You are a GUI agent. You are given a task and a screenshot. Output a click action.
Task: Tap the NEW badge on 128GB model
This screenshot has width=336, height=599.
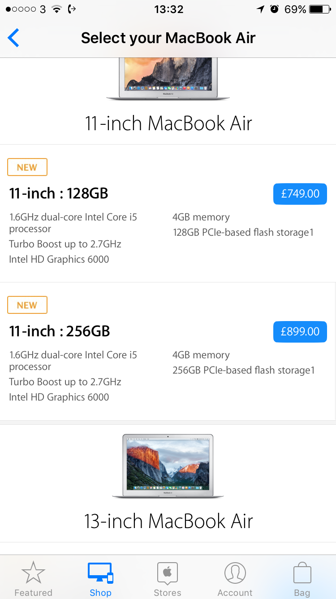pyautogui.click(x=27, y=167)
